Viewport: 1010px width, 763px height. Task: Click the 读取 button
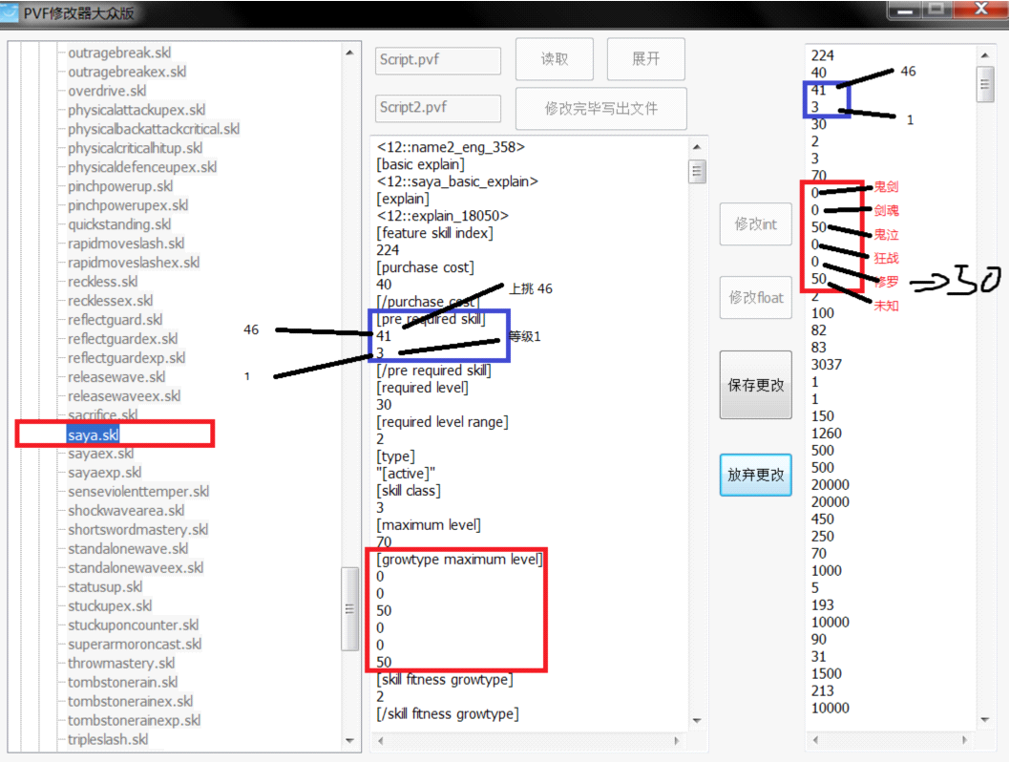[x=555, y=59]
